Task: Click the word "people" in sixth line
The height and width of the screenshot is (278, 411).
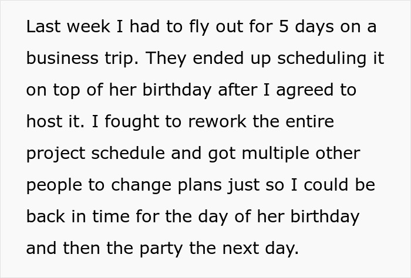Action: click(54, 185)
